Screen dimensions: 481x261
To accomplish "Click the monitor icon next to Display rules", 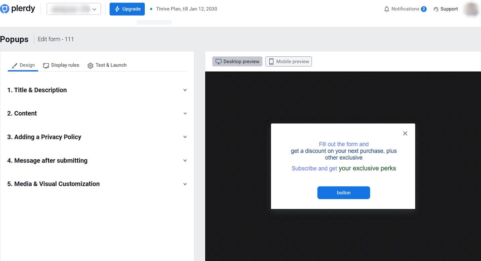I will (x=45, y=65).
